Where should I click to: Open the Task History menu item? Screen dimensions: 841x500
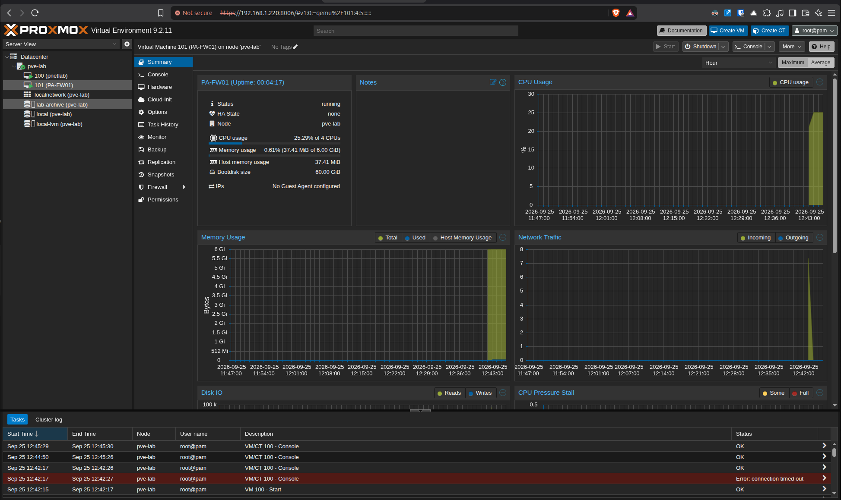[x=163, y=125]
